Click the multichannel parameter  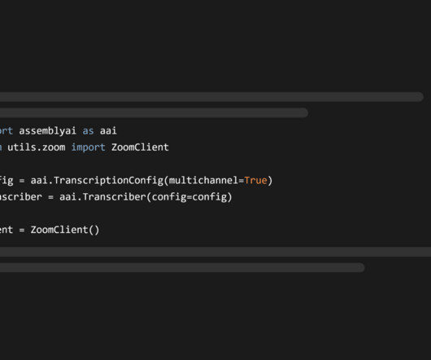pyautogui.click(x=203, y=181)
